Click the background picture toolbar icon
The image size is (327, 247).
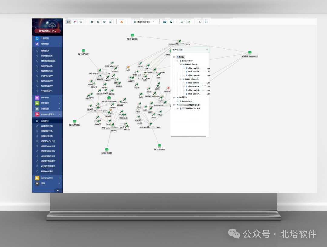tap(165, 22)
